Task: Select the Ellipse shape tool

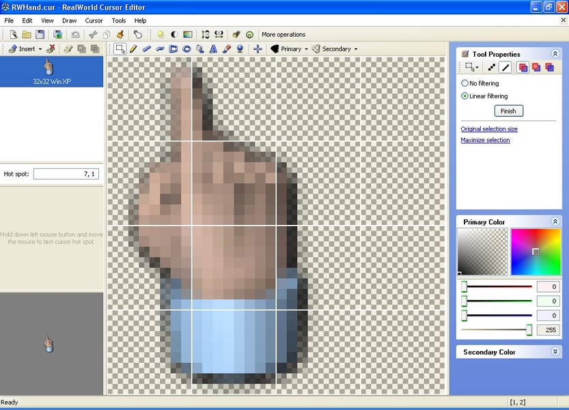Action: click(x=186, y=49)
